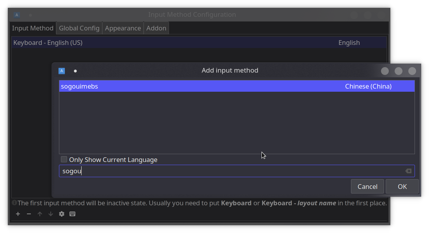Open the Add input method window menu icon
This screenshot has width=429, height=233.
click(62, 71)
